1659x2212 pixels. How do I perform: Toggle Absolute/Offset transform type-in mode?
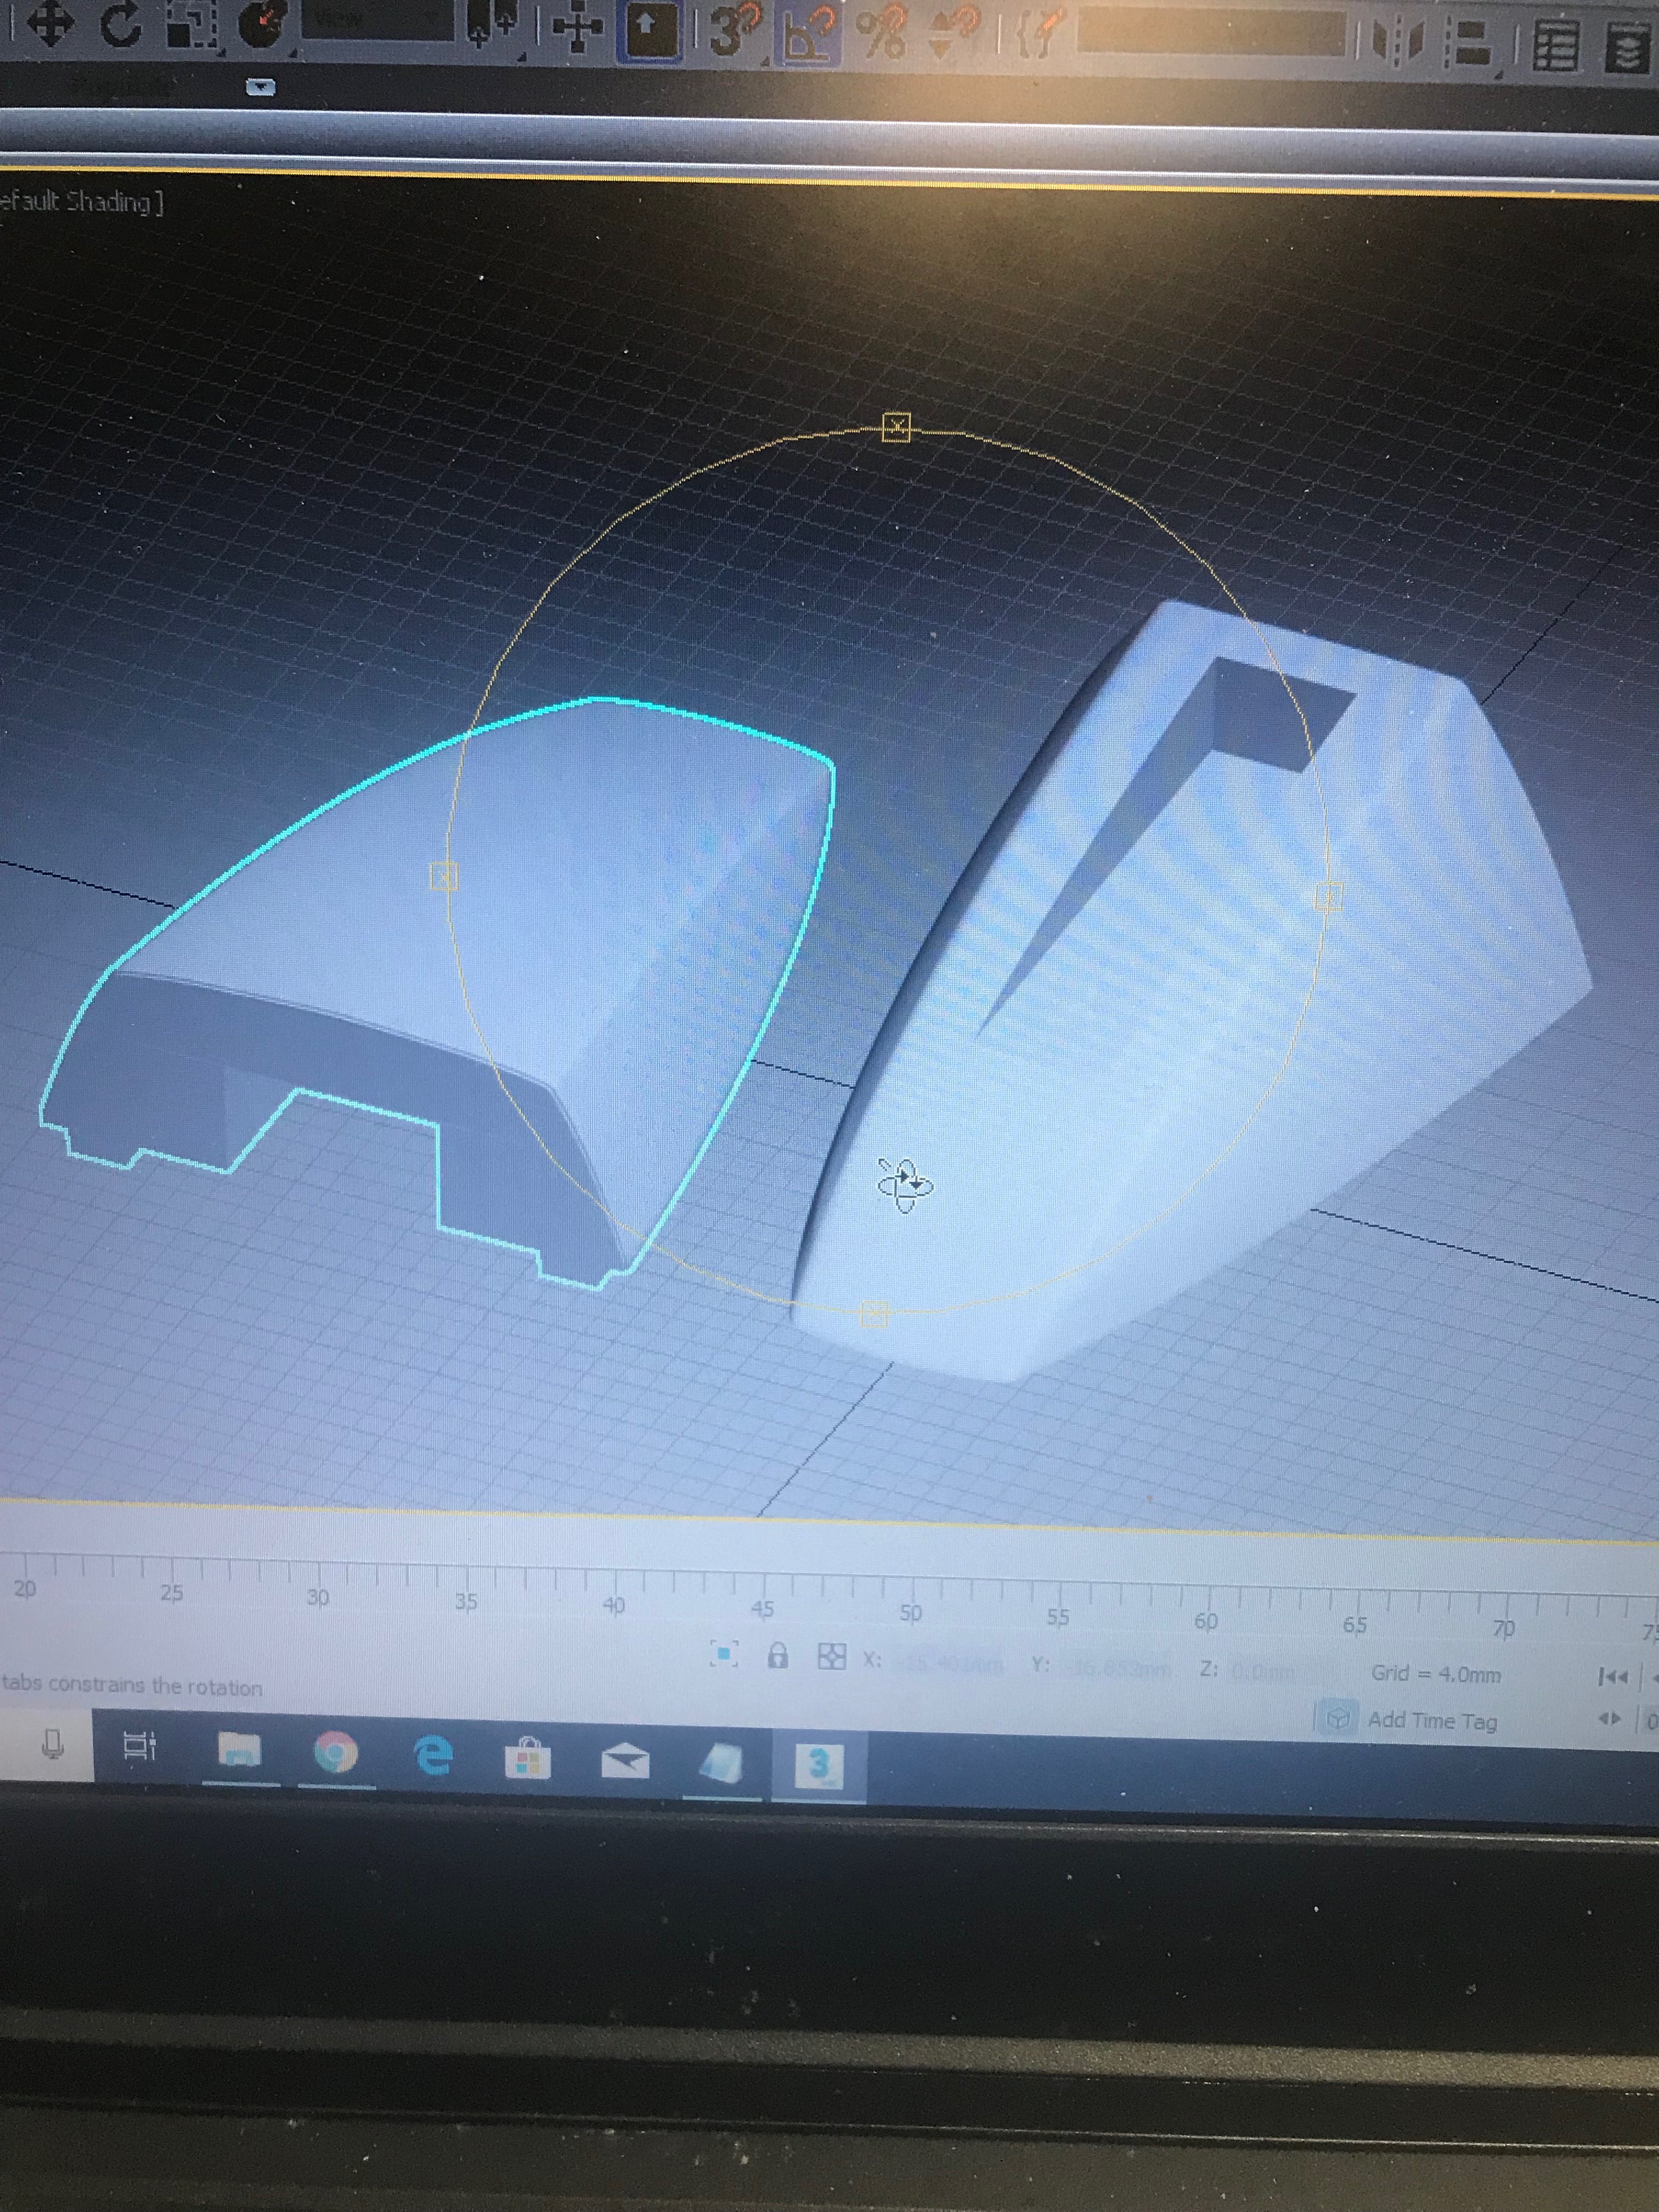(x=831, y=1657)
